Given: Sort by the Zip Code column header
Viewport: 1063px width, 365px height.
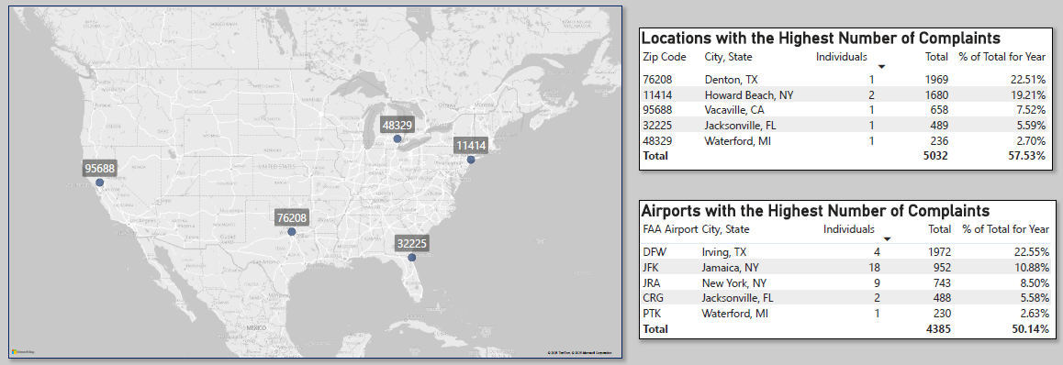Looking at the screenshot, I should (665, 57).
